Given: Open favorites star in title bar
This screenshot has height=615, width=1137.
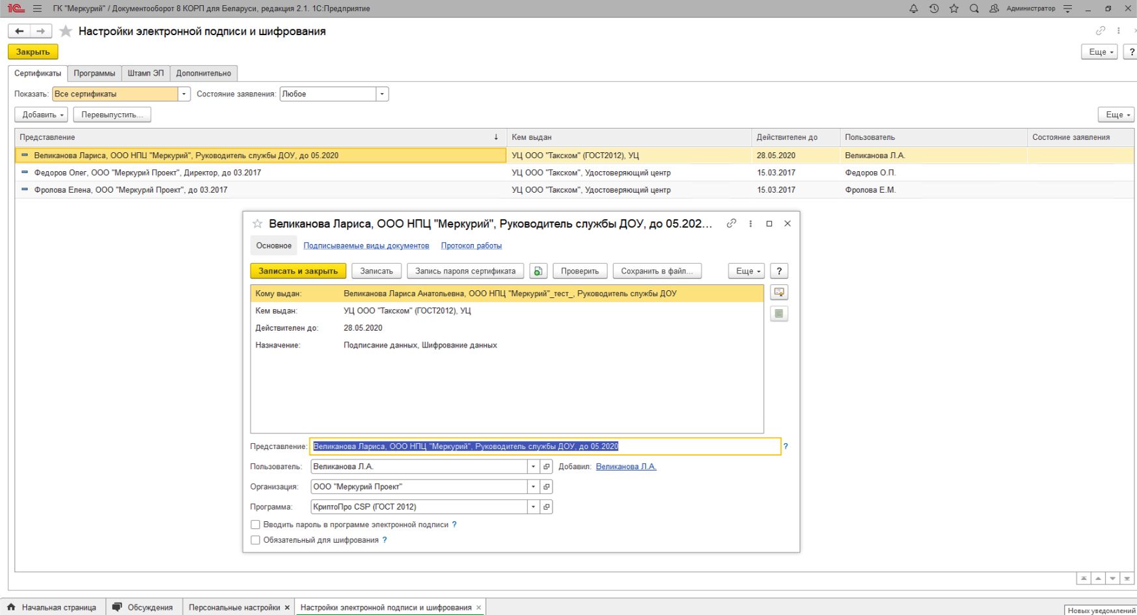Looking at the screenshot, I should tap(954, 8).
